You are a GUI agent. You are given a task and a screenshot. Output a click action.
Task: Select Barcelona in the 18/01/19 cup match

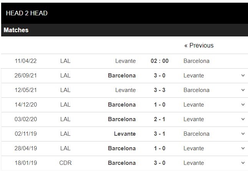coord(122,163)
